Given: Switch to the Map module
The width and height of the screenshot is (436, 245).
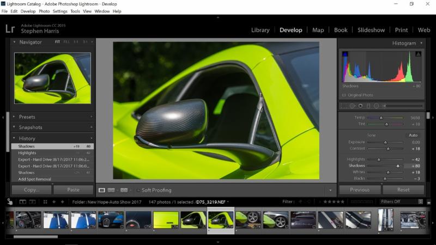Looking at the screenshot, I should [x=318, y=30].
